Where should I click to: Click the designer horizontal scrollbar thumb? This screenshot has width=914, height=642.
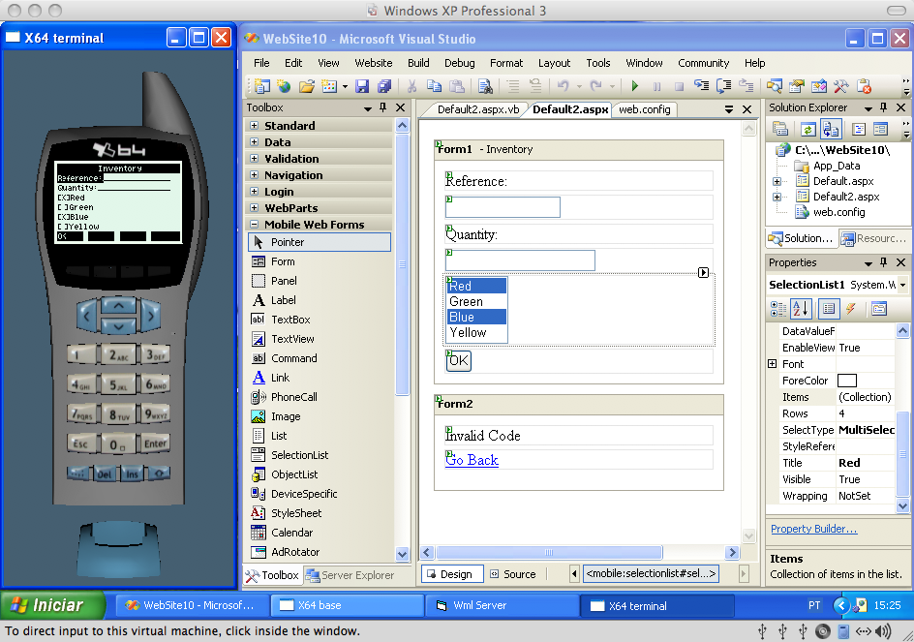pos(549,552)
